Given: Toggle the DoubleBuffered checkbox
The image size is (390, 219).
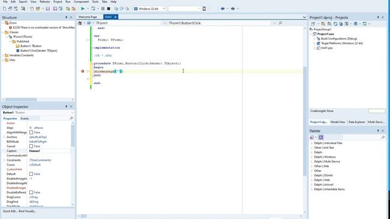Looking at the screenshot, I should 31,192.
